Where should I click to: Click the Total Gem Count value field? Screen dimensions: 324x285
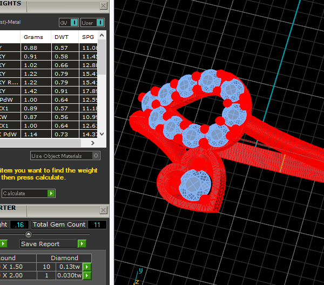(94, 224)
